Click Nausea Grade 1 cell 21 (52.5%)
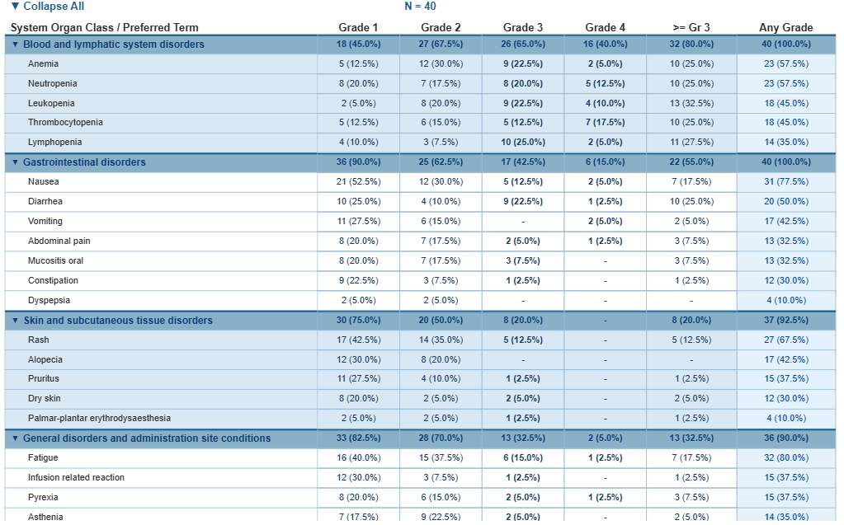The image size is (844, 525). point(358,182)
